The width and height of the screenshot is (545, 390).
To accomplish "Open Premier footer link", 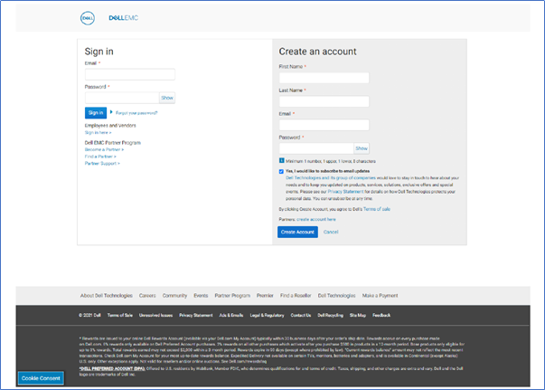I will (x=265, y=296).
